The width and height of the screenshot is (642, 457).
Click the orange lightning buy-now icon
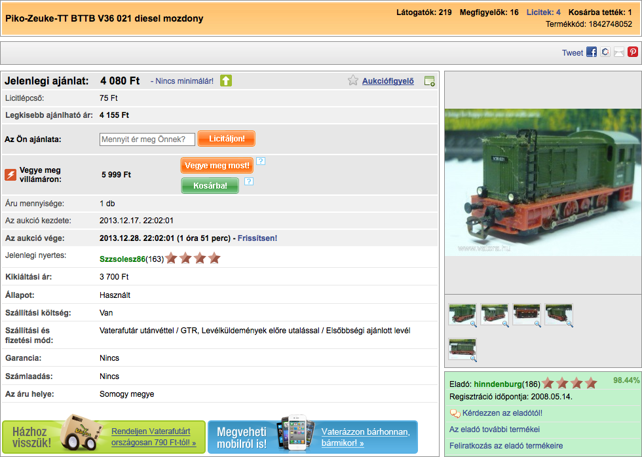click(x=10, y=175)
